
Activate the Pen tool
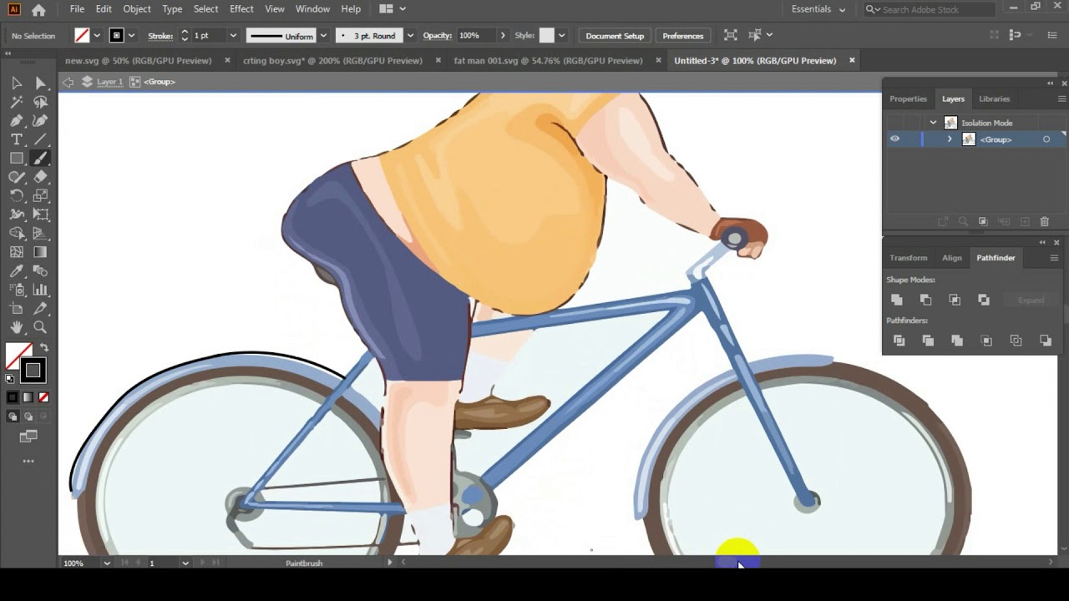(16, 121)
